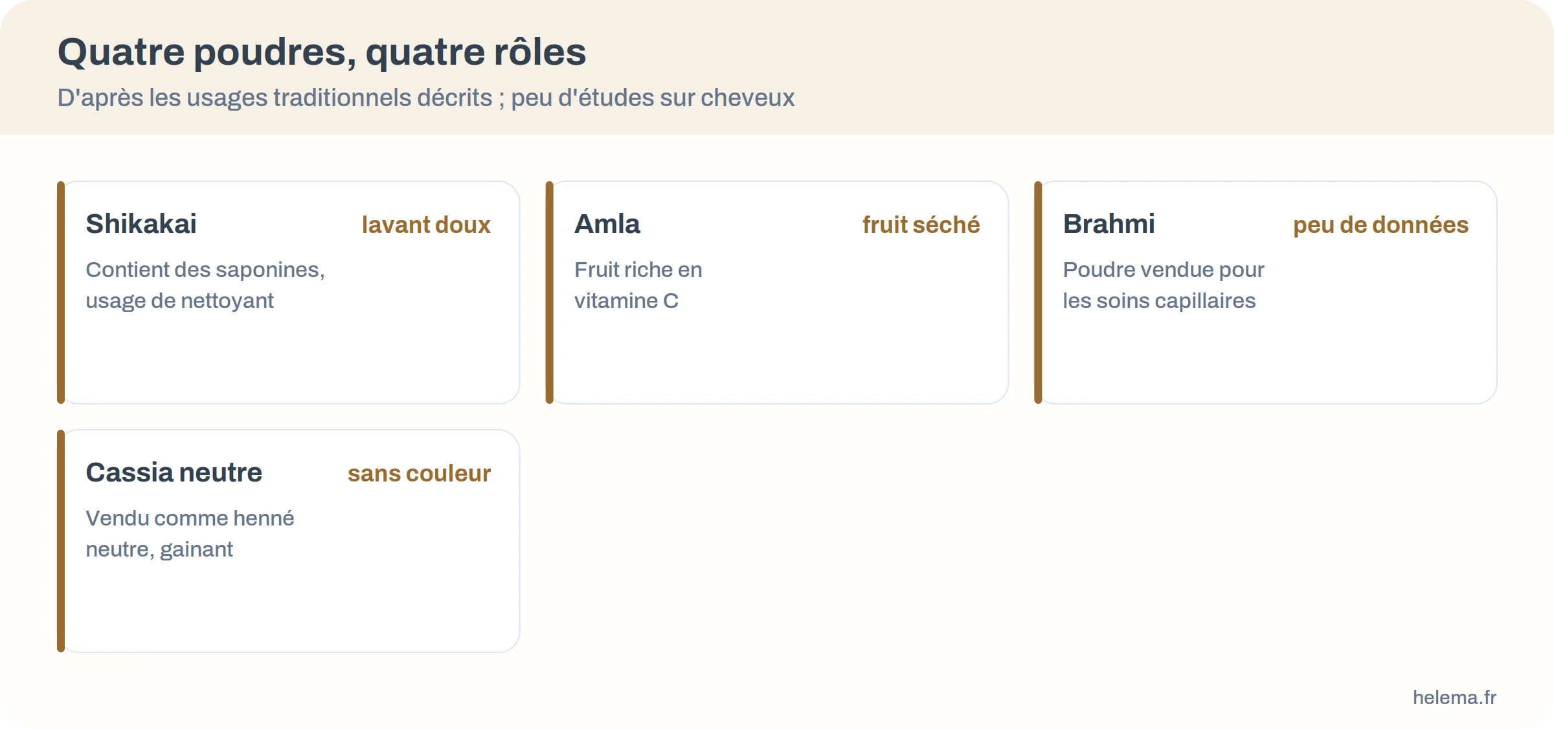The width and height of the screenshot is (1554, 730).
Task: Click the 'fruit séché' tag
Action: pyautogui.click(x=921, y=225)
